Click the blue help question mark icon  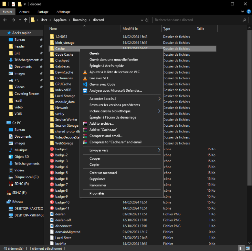point(248,12)
